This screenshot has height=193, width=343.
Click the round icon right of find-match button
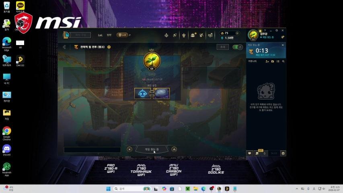point(174,149)
